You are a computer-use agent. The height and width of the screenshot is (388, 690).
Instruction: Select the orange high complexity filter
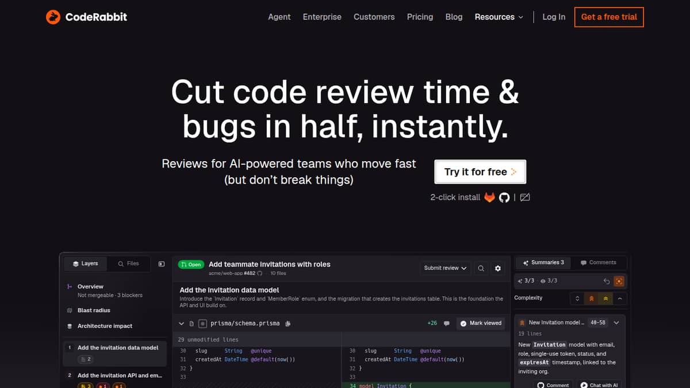click(x=591, y=298)
